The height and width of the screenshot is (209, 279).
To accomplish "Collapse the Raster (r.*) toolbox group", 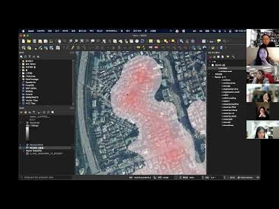I will 213,77.
